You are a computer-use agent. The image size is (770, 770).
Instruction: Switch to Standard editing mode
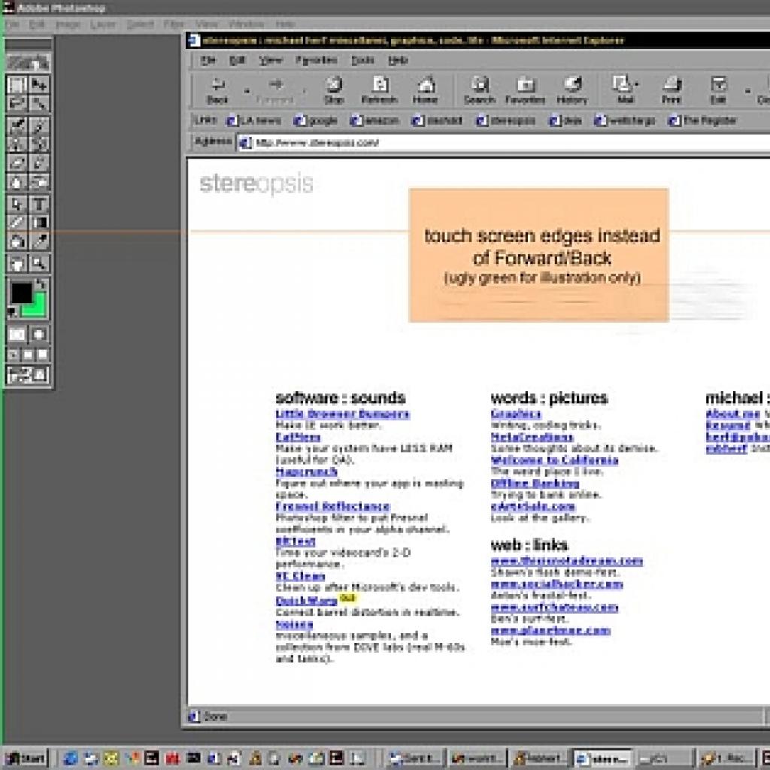pos(17,335)
